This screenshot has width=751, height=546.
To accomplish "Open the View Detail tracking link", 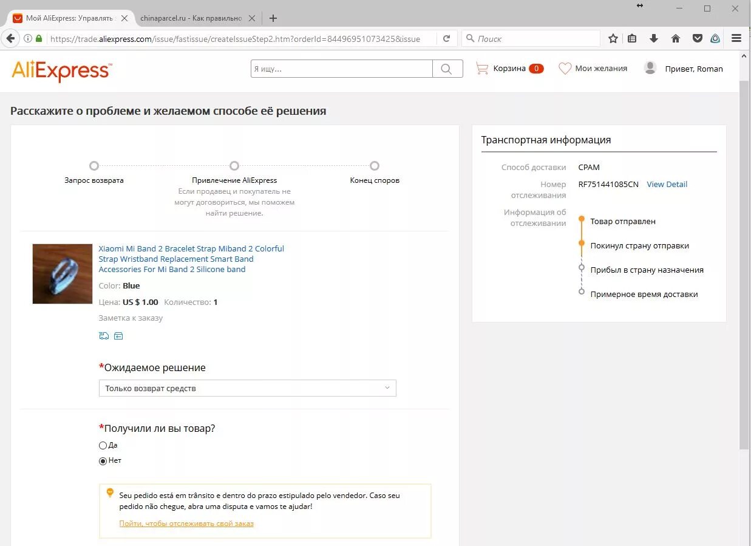I will (667, 184).
